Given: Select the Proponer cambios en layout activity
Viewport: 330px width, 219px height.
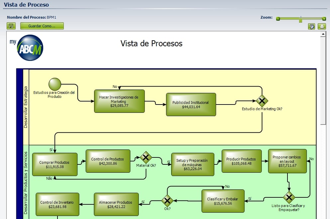Looking at the screenshot, I should coord(287,161).
